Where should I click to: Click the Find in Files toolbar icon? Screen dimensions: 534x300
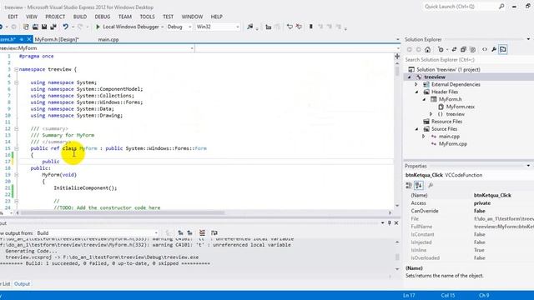[250, 27]
